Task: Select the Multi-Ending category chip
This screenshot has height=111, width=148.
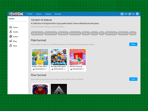Action: [111, 33]
